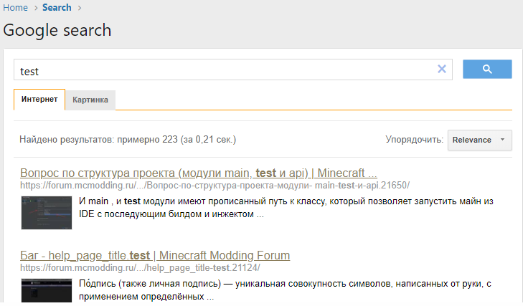This screenshot has height=306, width=523.
Task: Open the Relevance sort dropdown
Action: [x=479, y=140]
